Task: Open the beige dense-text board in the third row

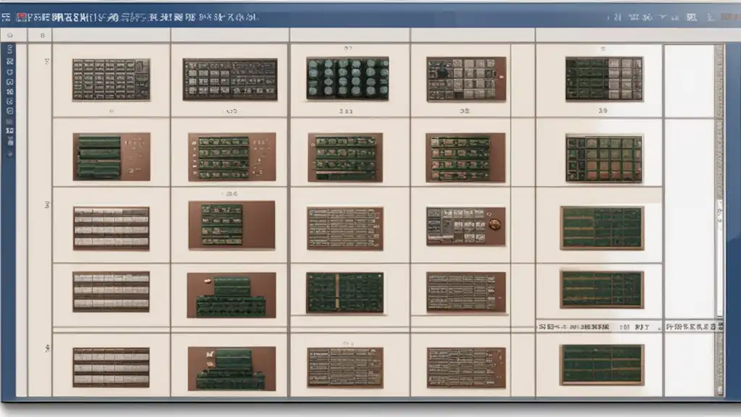Action: pos(345,228)
